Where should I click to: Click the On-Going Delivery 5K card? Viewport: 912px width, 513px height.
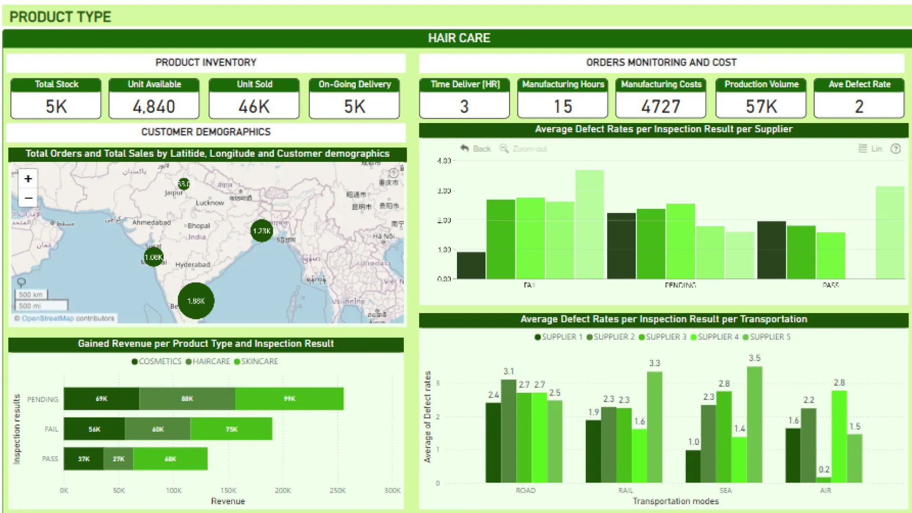tap(354, 98)
